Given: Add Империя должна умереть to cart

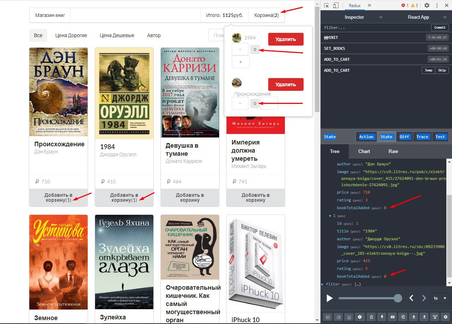Looking at the screenshot, I should point(256,198).
